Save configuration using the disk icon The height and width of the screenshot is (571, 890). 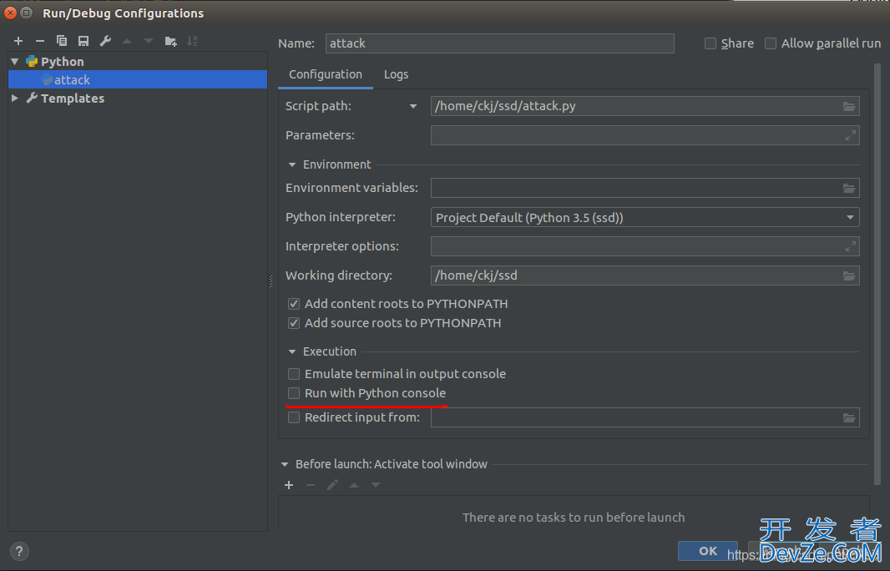coord(83,41)
